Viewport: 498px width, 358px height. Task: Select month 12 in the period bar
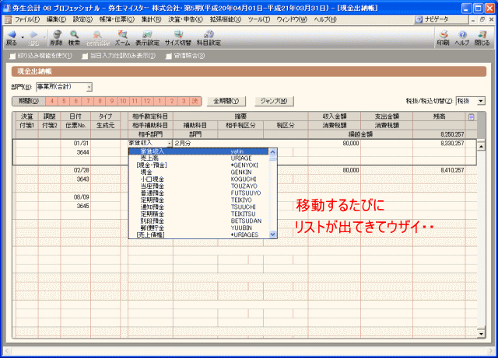click(x=147, y=101)
